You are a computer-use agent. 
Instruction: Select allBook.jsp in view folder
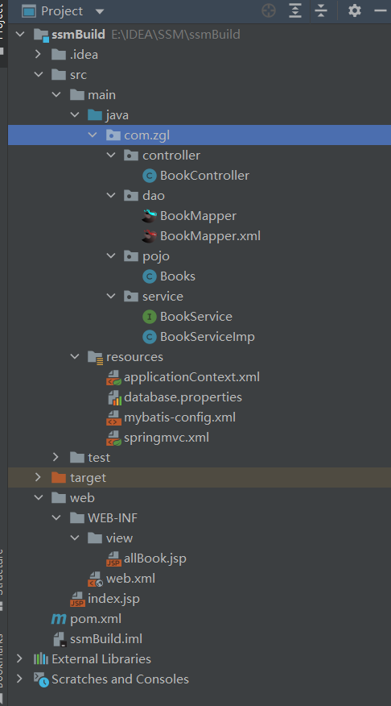155,559
